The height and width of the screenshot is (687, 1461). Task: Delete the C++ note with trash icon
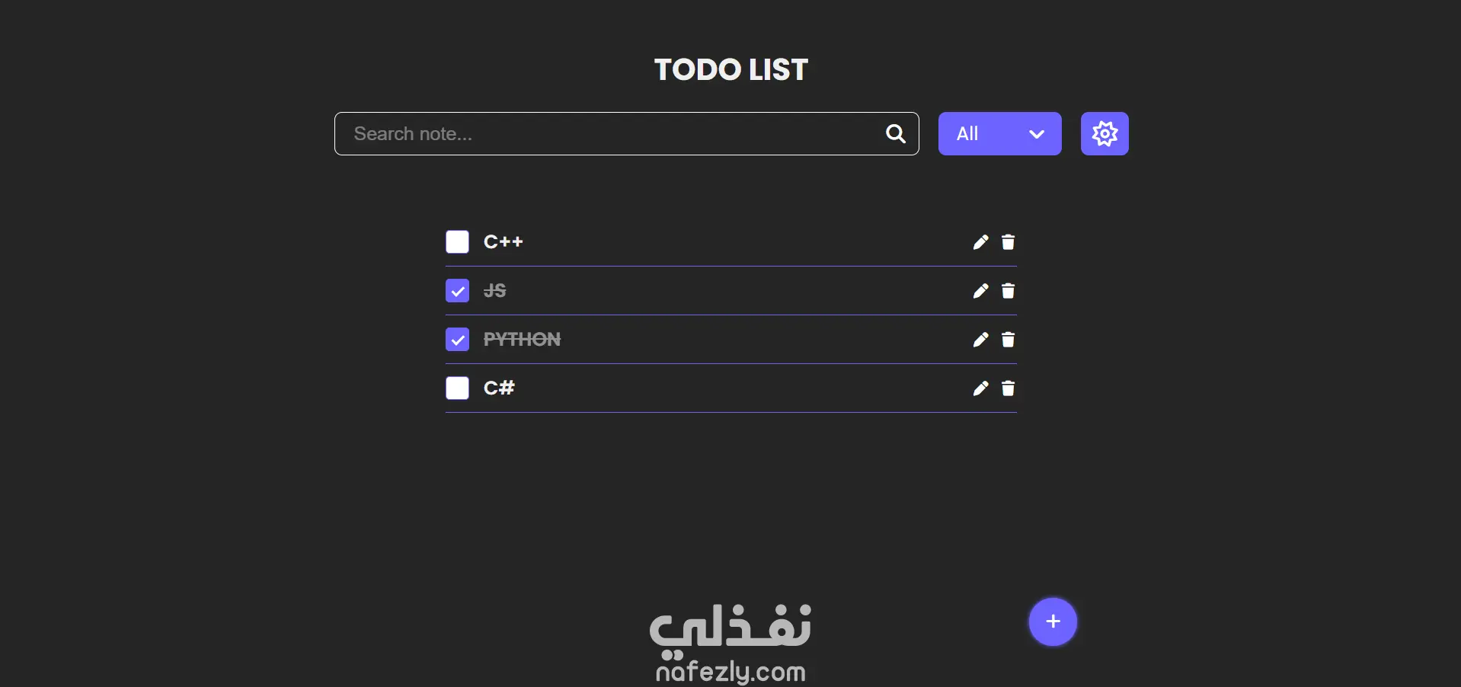point(1008,242)
